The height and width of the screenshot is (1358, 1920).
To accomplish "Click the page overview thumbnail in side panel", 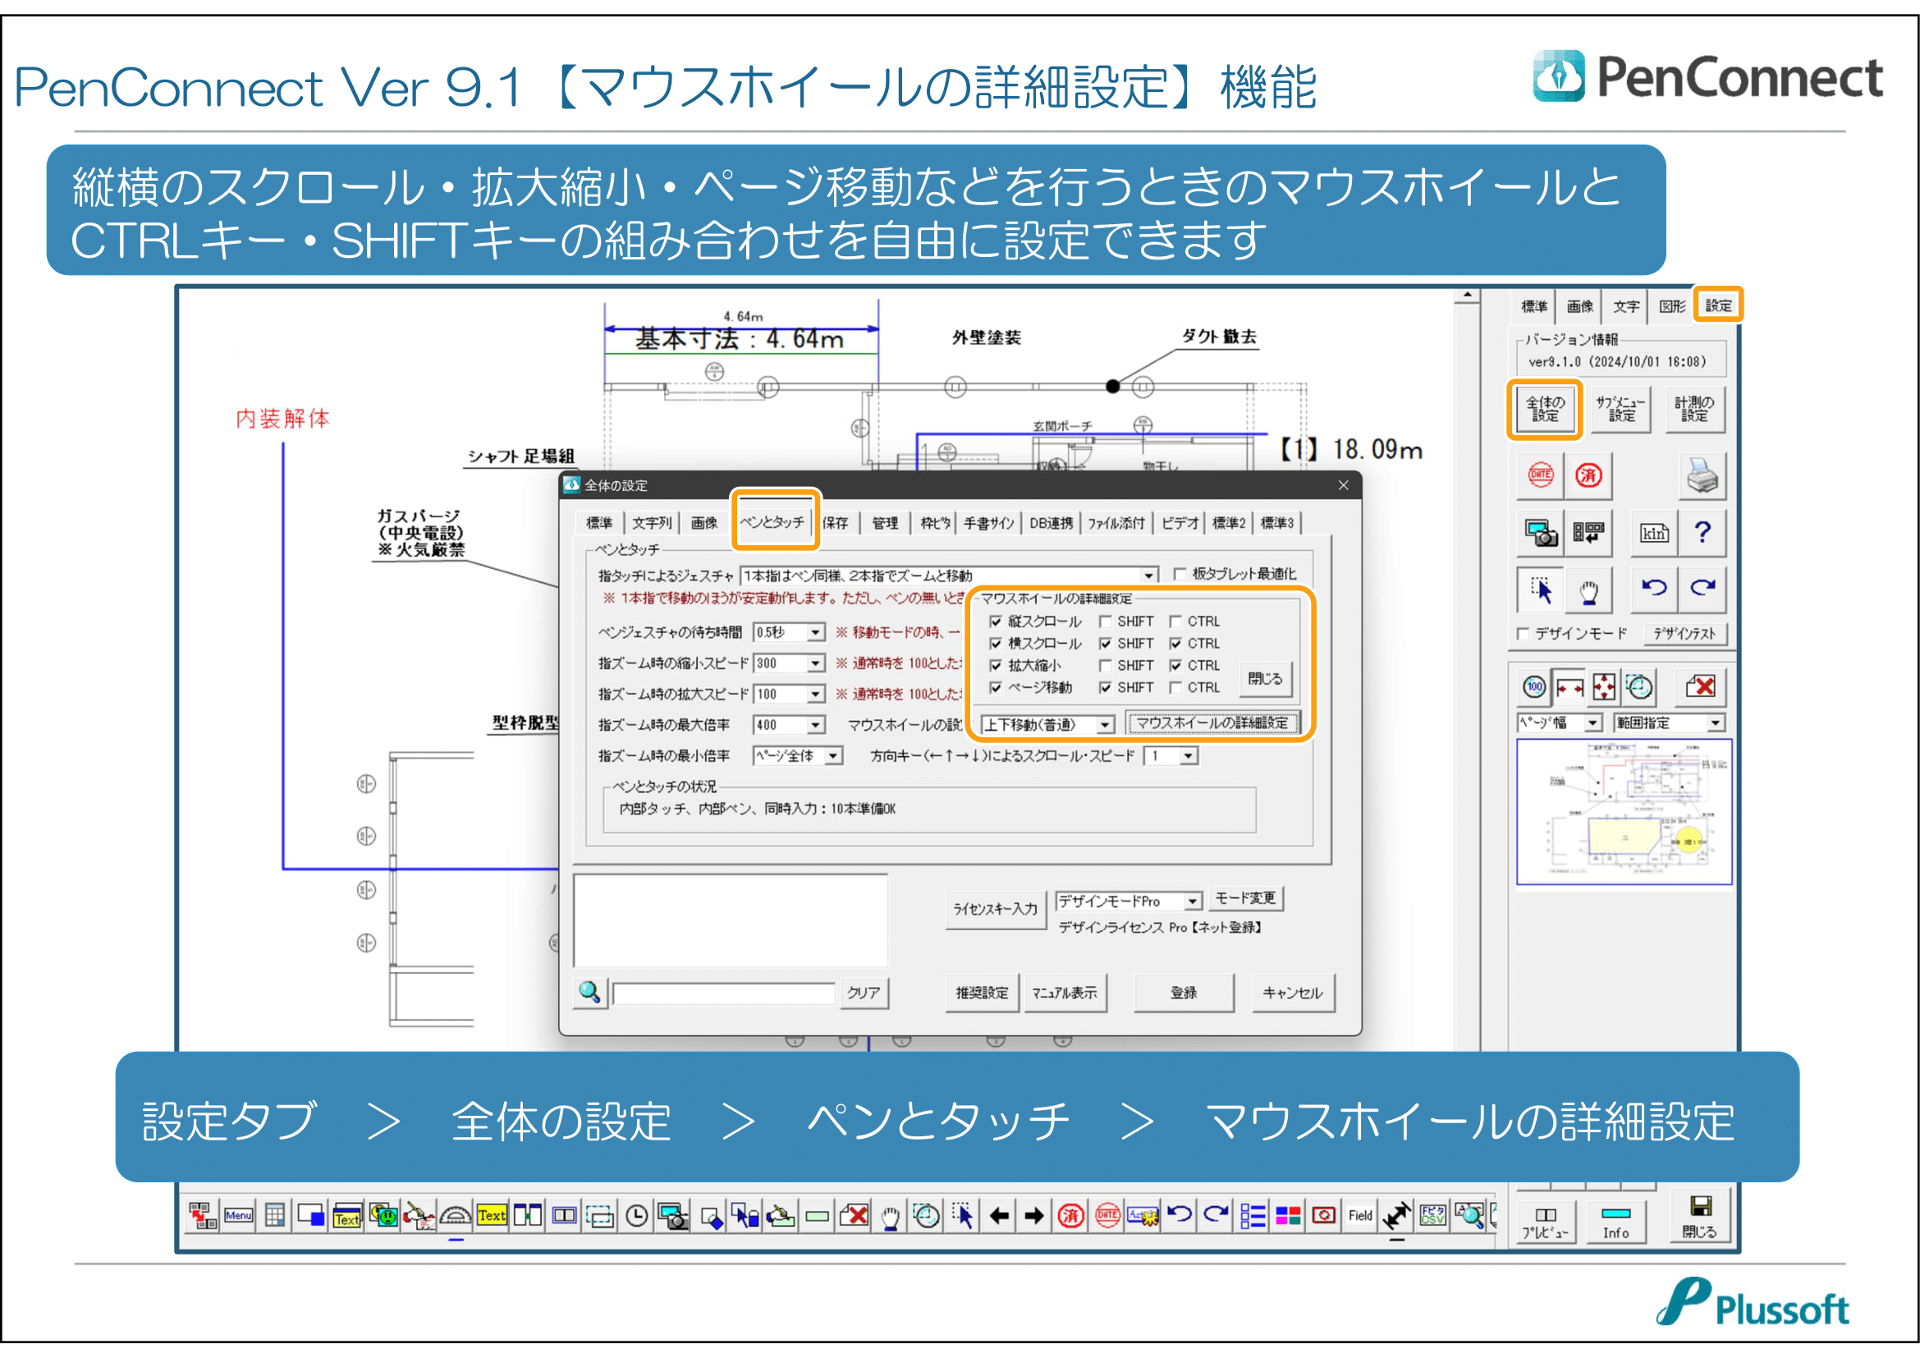I will (x=1623, y=812).
